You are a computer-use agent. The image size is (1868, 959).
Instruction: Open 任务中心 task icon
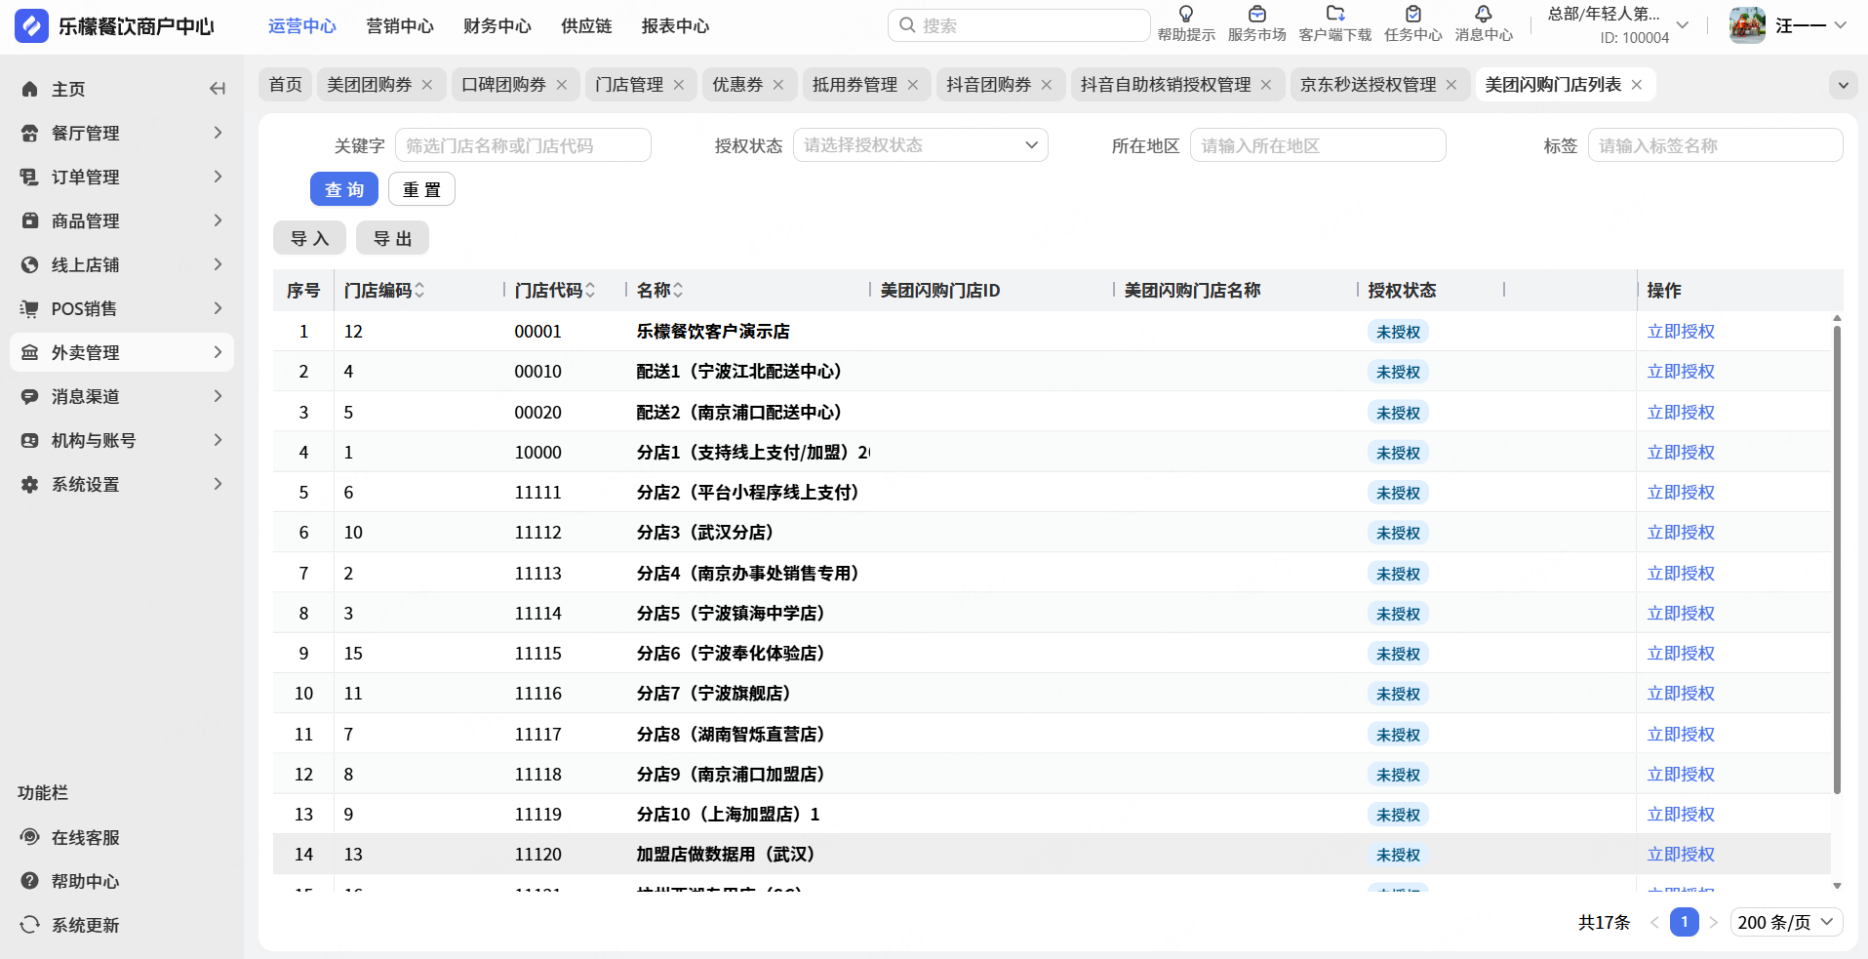coord(1412,15)
